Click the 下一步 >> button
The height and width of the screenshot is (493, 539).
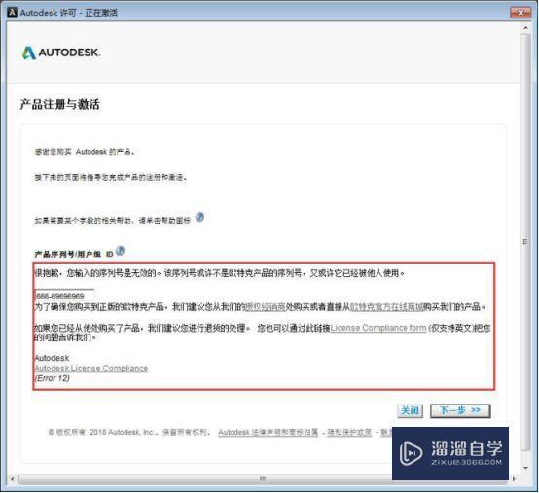(x=460, y=410)
